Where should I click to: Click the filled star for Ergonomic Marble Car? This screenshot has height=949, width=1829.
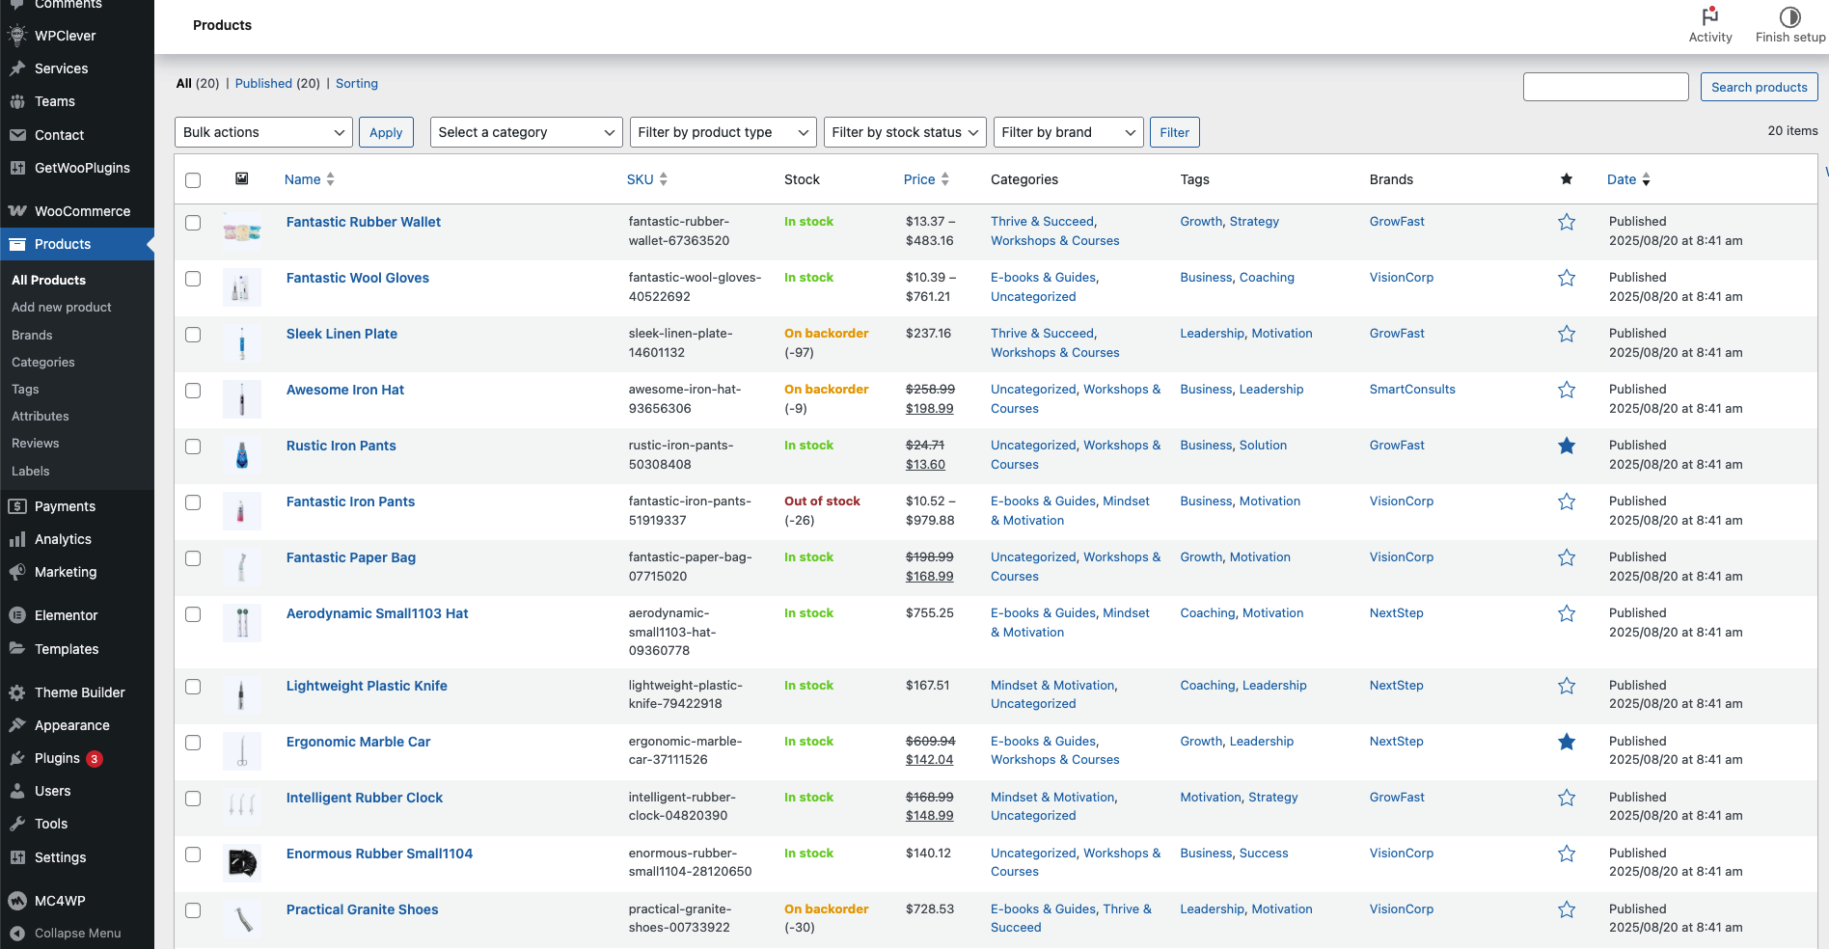click(x=1567, y=742)
